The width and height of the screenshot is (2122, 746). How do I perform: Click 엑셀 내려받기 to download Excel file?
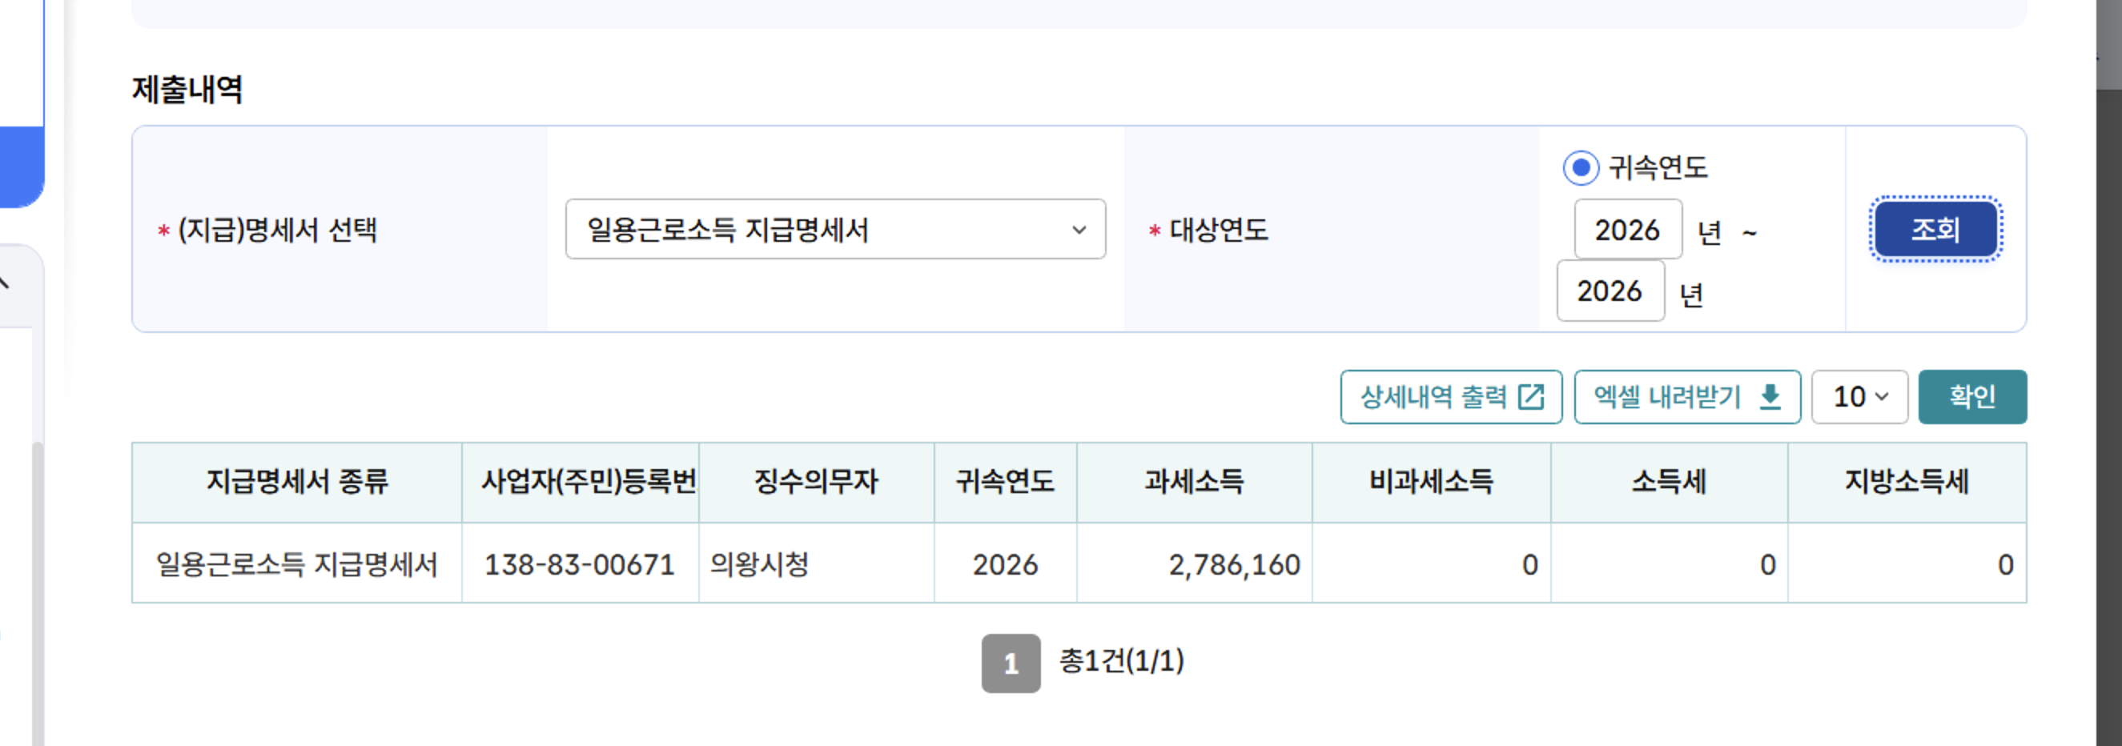pos(1686,397)
